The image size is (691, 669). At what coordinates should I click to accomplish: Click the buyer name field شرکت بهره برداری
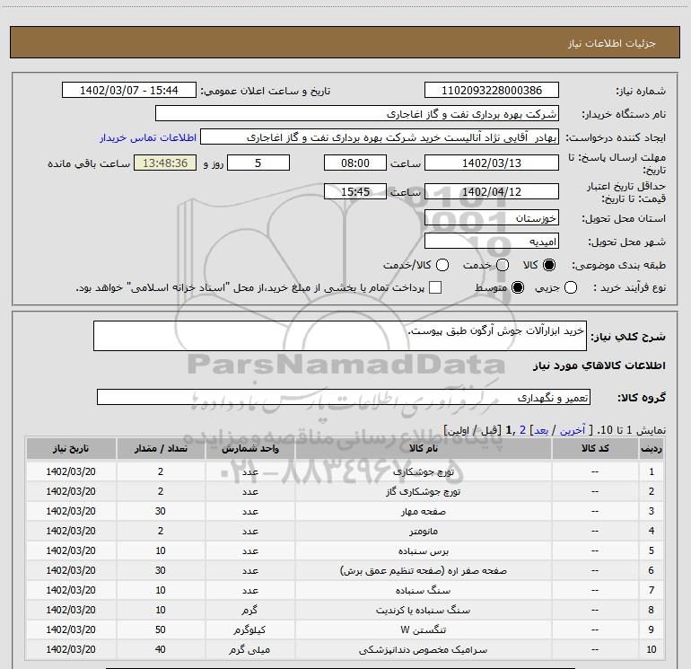(x=357, y=114)
